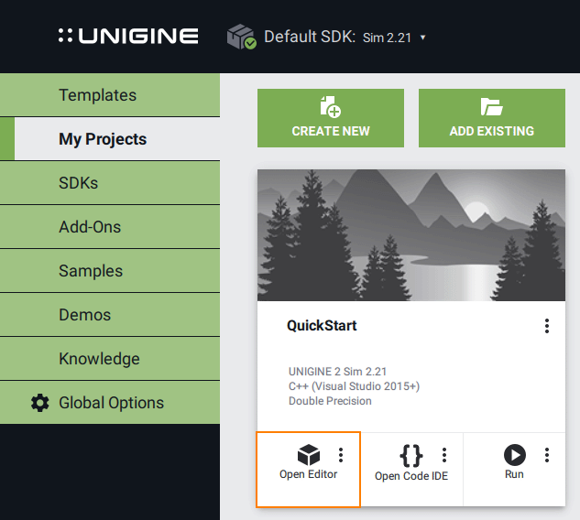Screen dimensions: 580x520
Task: Click the ADD EXISTING button
Action: pyautogui.click(x=492, y=118)
